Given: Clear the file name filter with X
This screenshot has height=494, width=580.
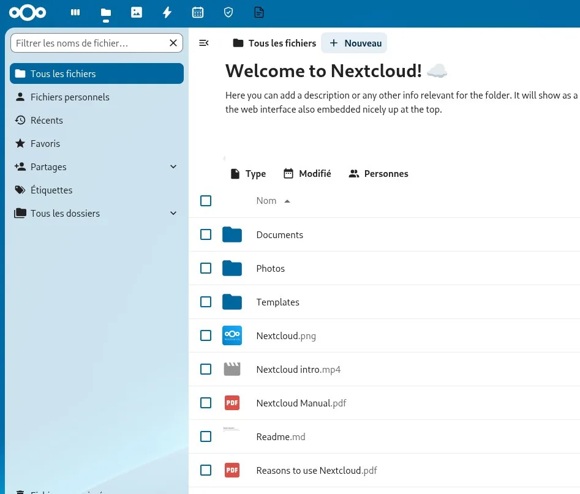Looking at the screenshot, I should click(173, 43).
